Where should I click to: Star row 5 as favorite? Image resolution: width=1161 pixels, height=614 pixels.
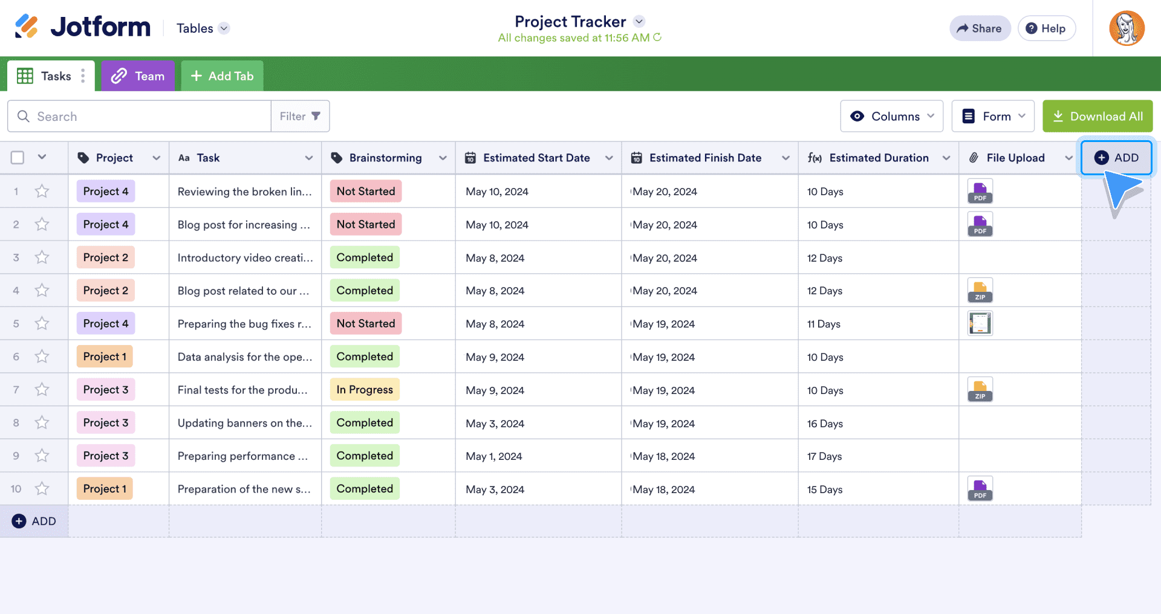42,324
